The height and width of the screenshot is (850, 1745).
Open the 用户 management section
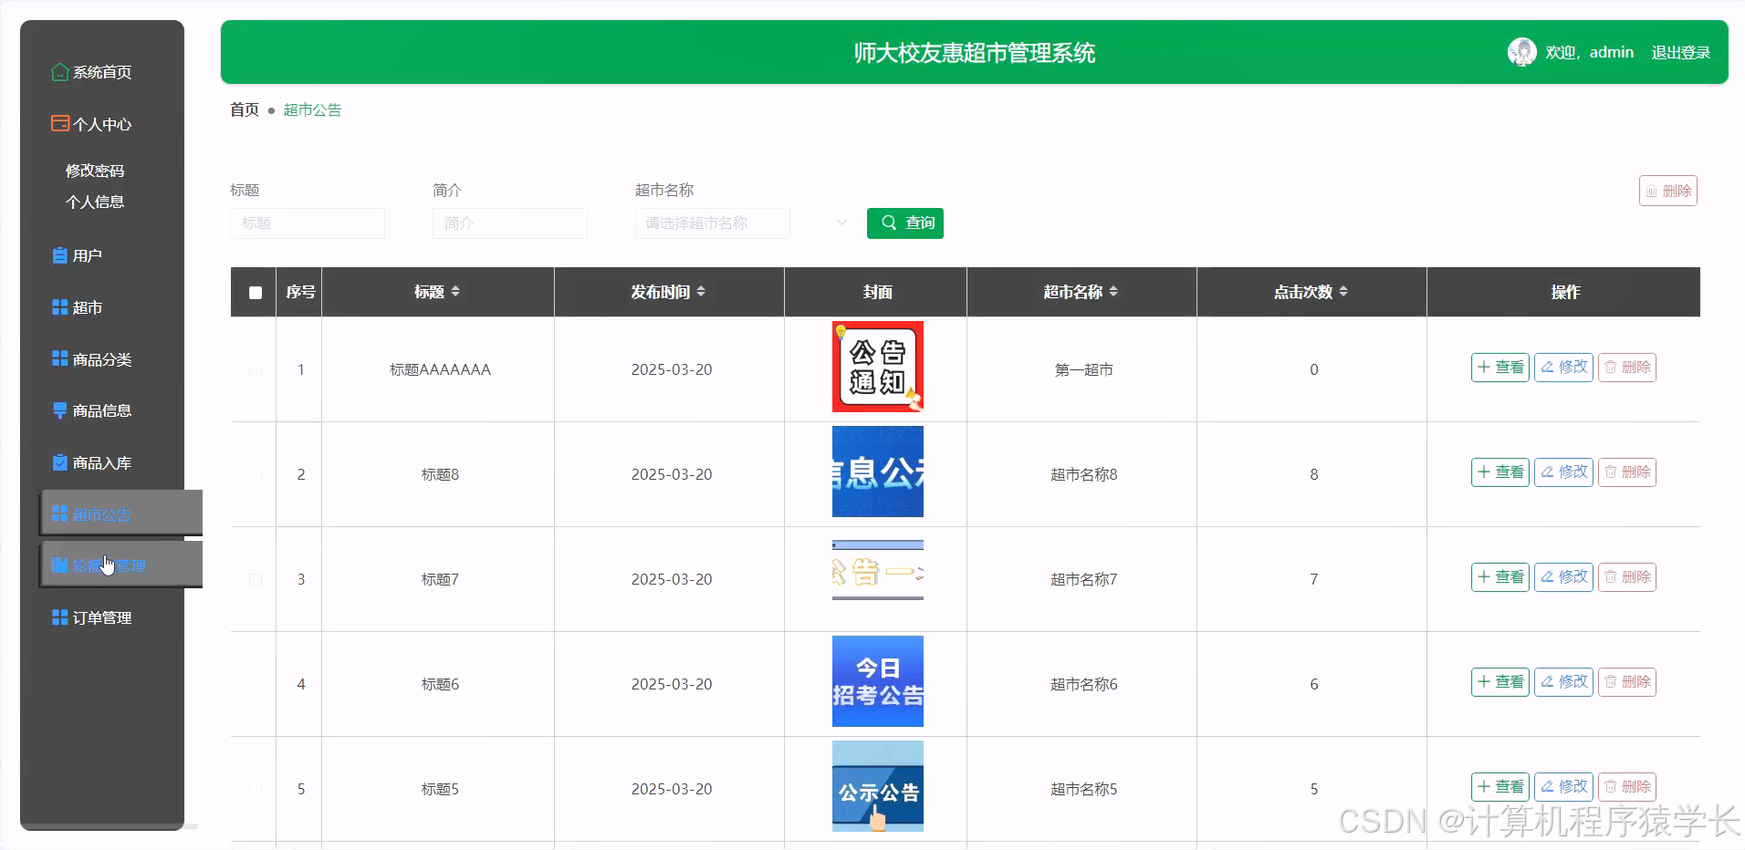point(88,255)
